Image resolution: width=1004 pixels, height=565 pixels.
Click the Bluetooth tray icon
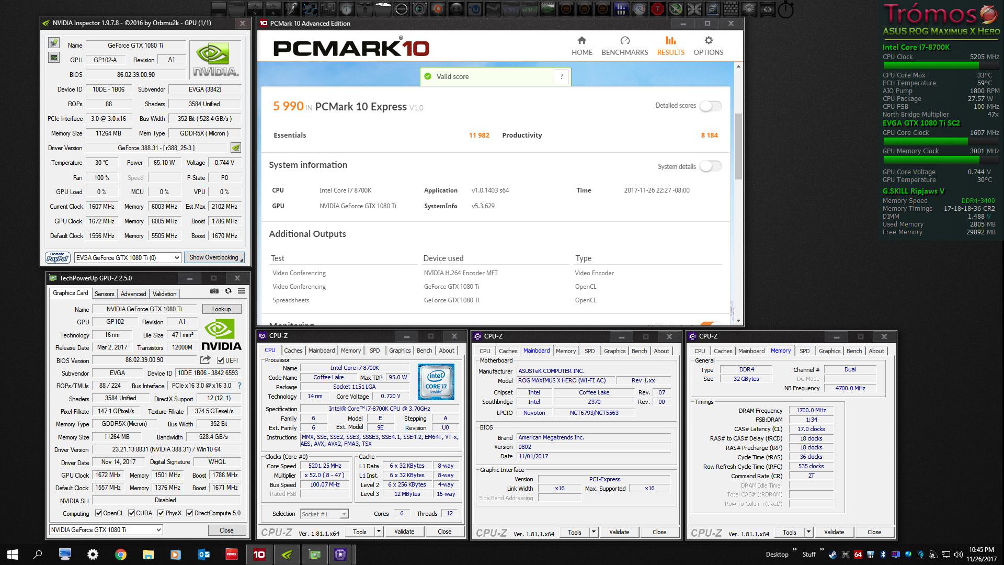coord(883,555)
